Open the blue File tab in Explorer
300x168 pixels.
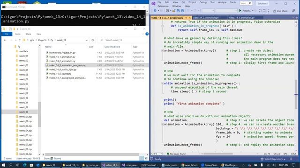7,34
